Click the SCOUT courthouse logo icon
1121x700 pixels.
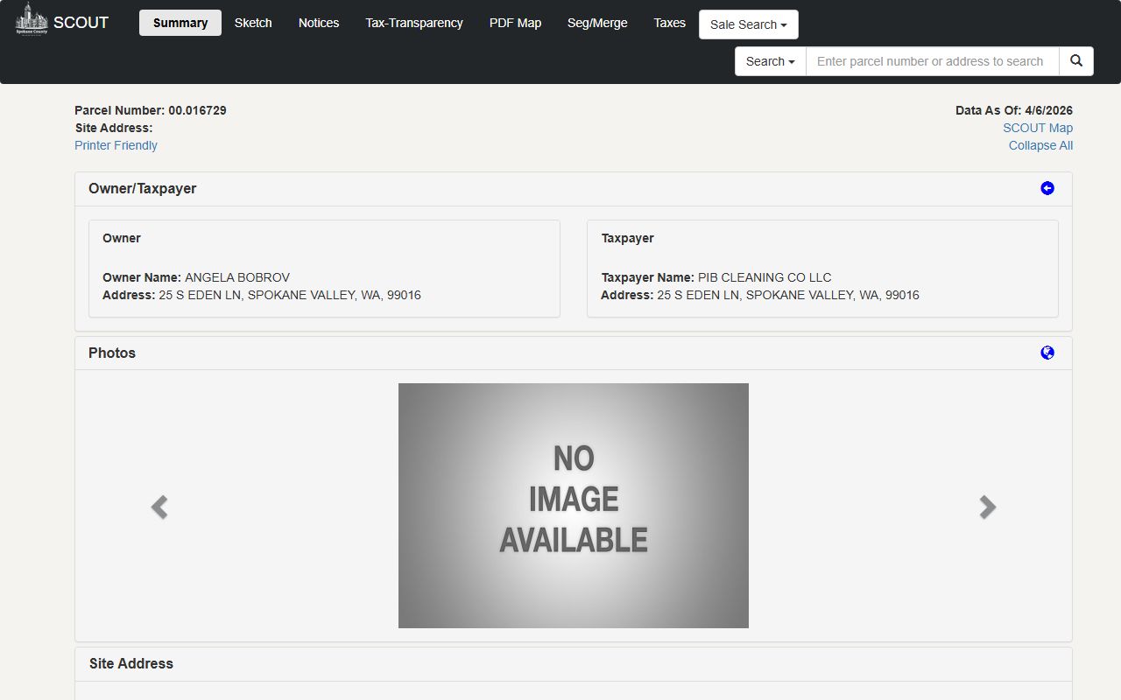click(32, 19)
